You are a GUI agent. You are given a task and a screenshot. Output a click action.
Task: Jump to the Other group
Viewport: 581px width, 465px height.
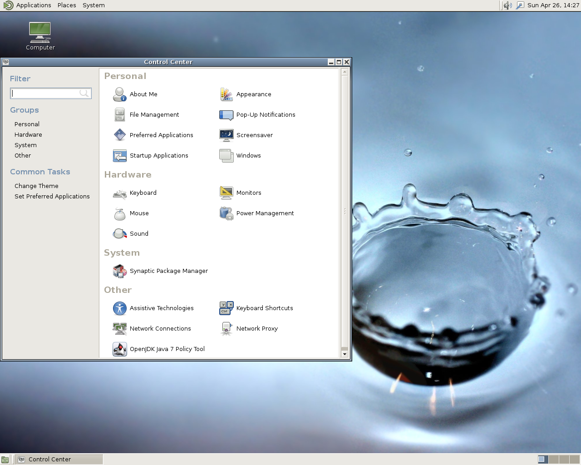[23, 155]
